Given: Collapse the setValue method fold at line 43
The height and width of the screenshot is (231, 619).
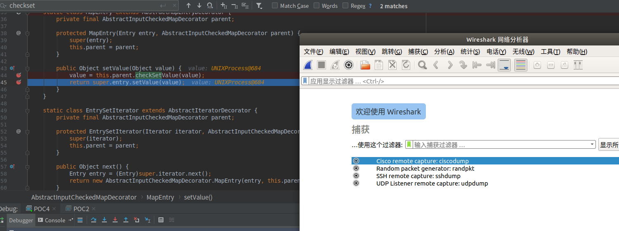Looking at the screenshot, I should (28, 68).
